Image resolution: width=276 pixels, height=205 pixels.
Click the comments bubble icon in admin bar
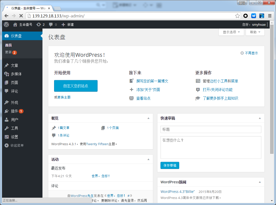coord(51,24)
